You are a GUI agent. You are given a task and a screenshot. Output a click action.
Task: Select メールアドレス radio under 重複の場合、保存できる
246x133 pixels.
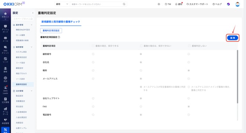point(93,78)
